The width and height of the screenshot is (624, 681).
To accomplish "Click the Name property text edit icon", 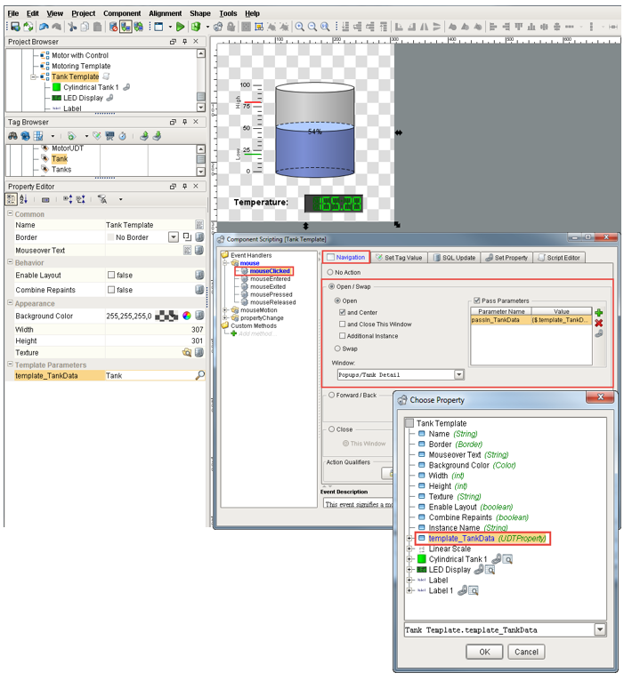I will (x=199, y=225).
